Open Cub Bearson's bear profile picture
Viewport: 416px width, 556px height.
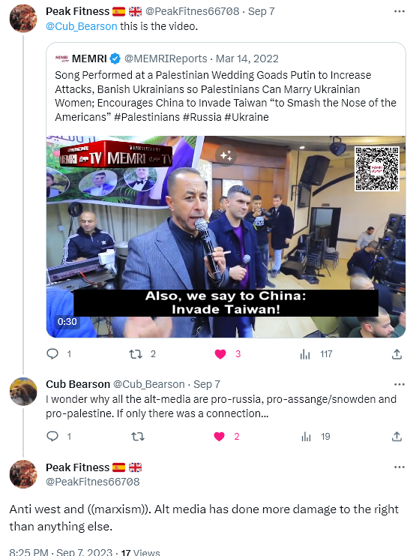pos(23,392)
